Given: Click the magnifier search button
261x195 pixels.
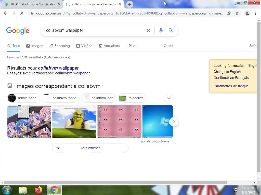Looking at the screenshot, I should [171, 30].
